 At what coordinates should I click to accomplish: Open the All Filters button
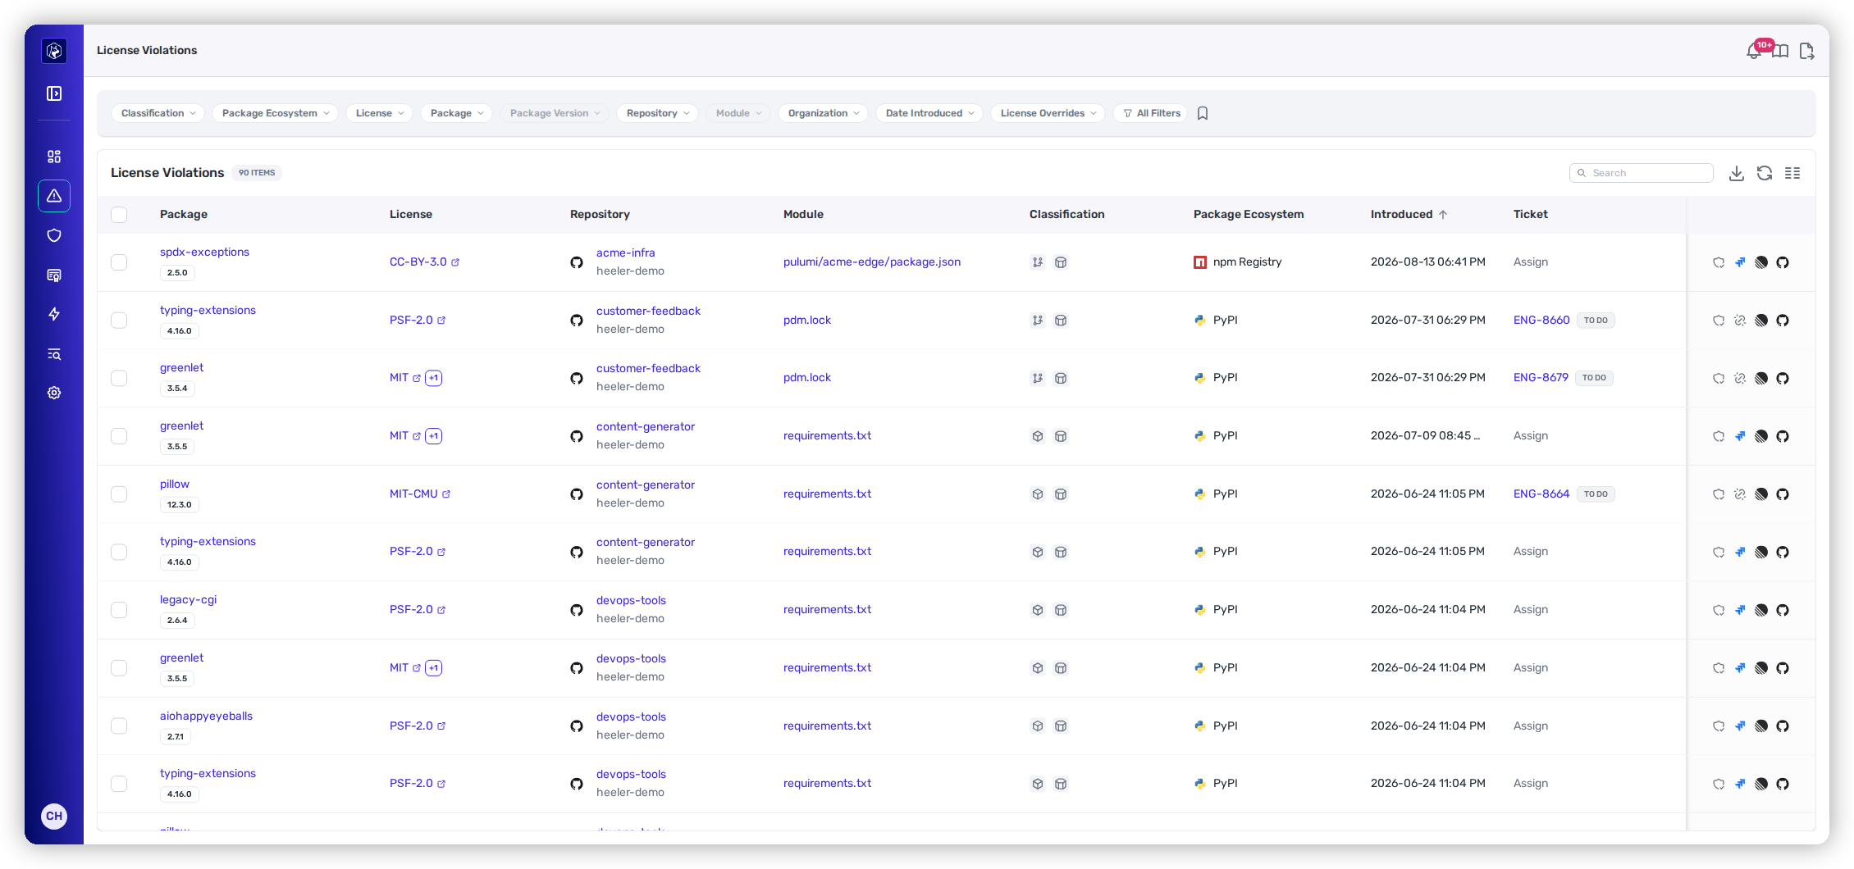point(1151,113)
